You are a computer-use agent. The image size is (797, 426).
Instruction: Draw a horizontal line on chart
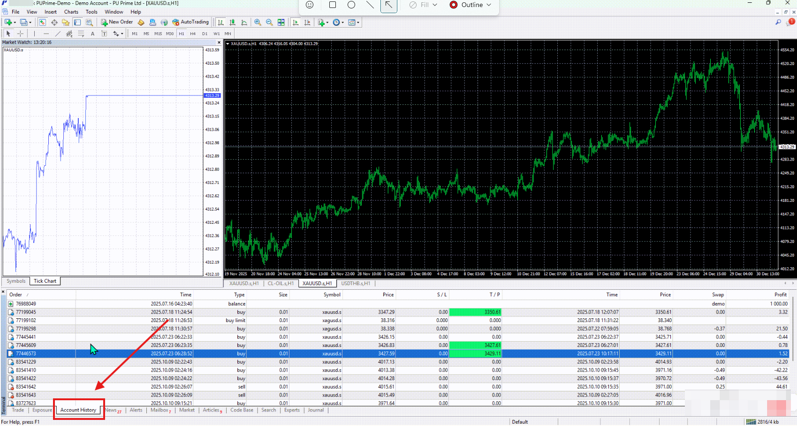click(x=46, y=34)
